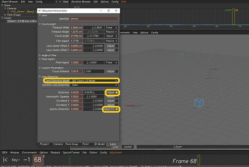Uncheck the Distortion Adjust checkbox
The width and height of the screenshot is (249, 167).
pyautogui.click(x=117, y=93)
